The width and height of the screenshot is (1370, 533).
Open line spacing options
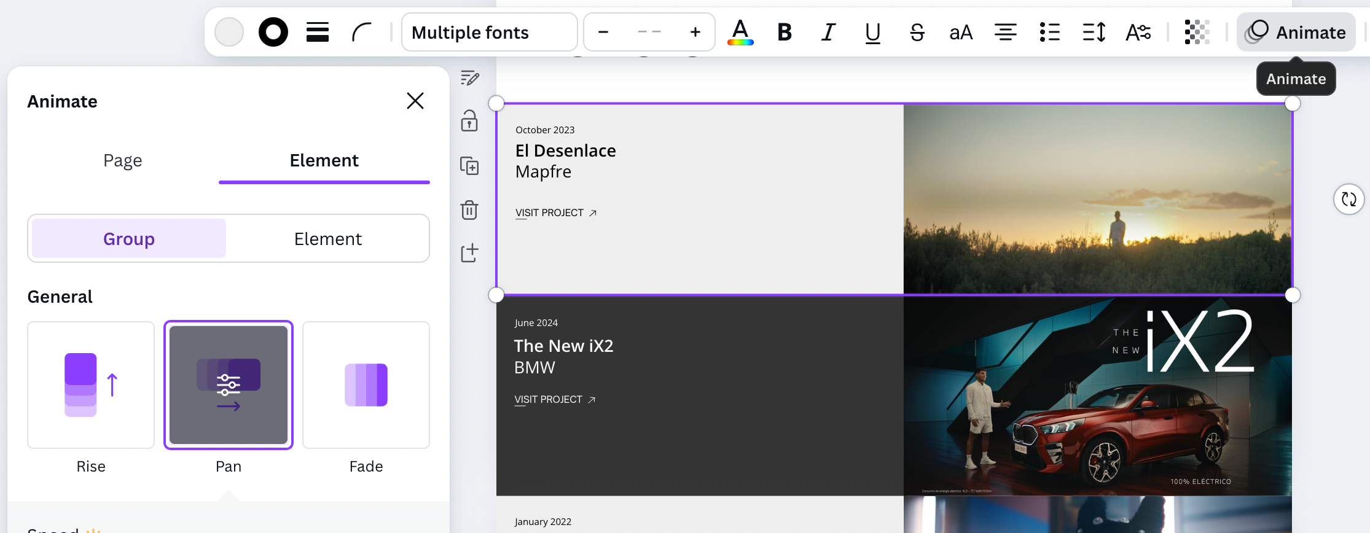pos(1094,32)
